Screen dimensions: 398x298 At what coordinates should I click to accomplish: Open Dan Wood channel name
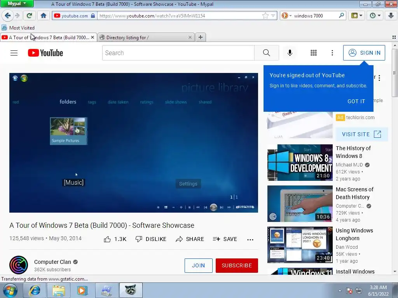click(x=347, y=247)
